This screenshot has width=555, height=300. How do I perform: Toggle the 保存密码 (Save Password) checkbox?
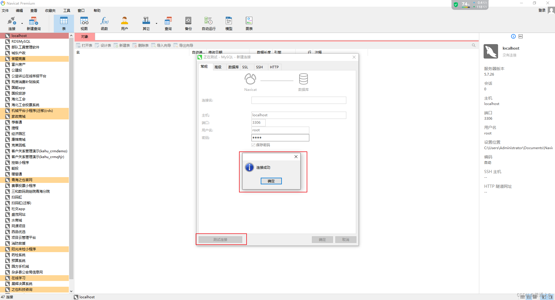click(x=253, y=145)
